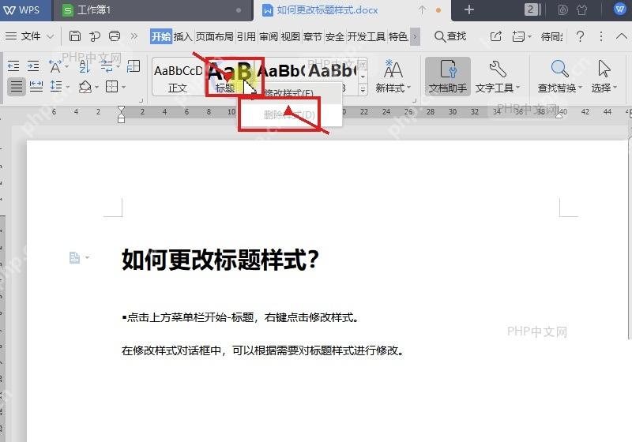Viewport: 632px width, 442px height.
Task: Click the tab stop table icon
Action: point(134,66)
